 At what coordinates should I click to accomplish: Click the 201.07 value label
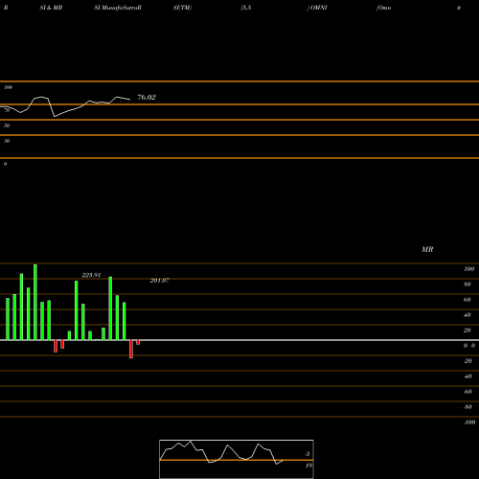pos(160,281)
